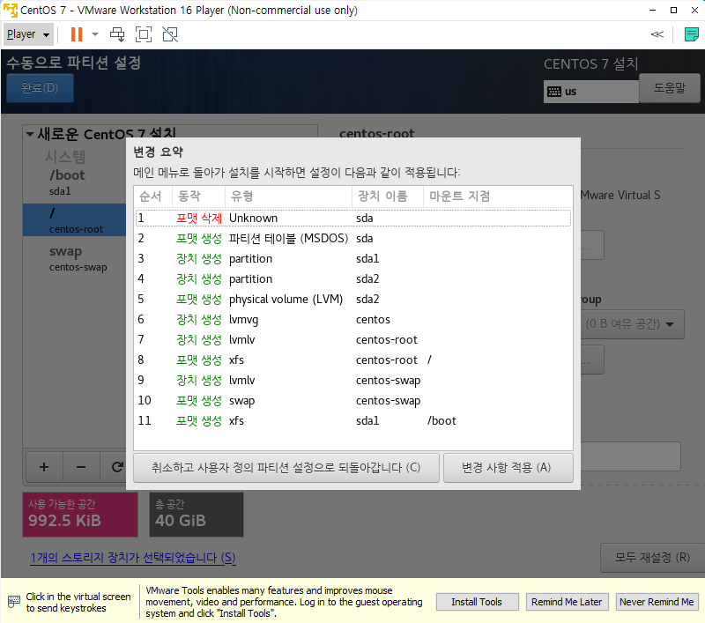Click the 마운트 지점 column header
This screenshot has width=705, height=623.
498,196
